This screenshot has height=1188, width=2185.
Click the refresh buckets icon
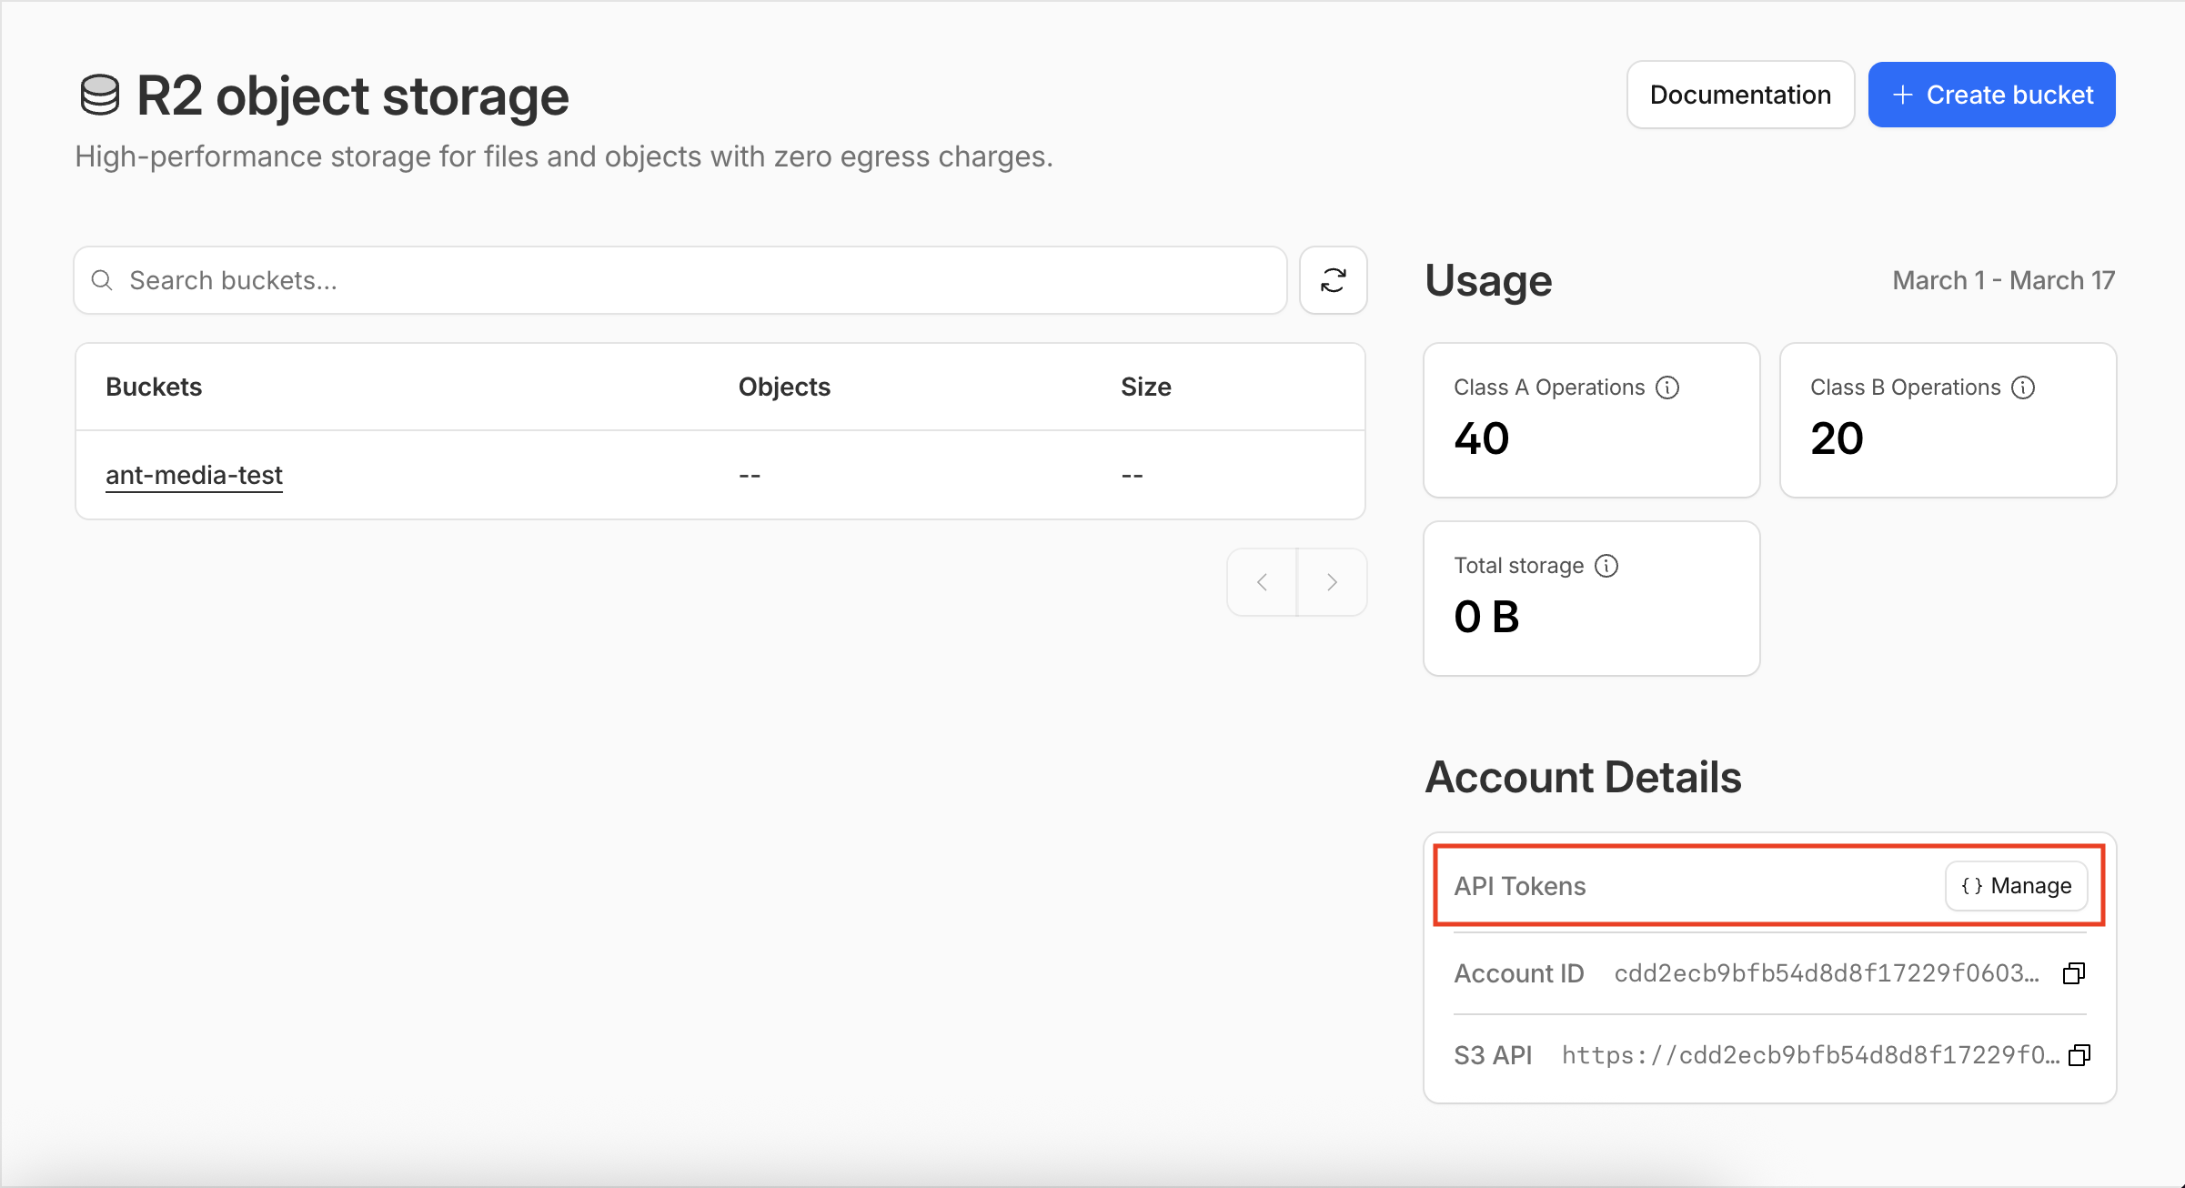[x=1333, y=280]
